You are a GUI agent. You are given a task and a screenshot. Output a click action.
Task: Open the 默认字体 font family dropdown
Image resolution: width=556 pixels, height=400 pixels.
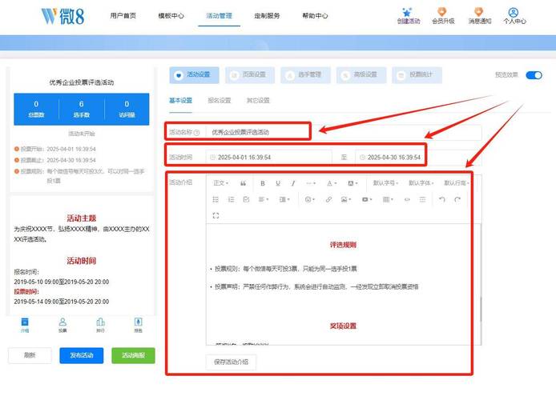(421, 183)
